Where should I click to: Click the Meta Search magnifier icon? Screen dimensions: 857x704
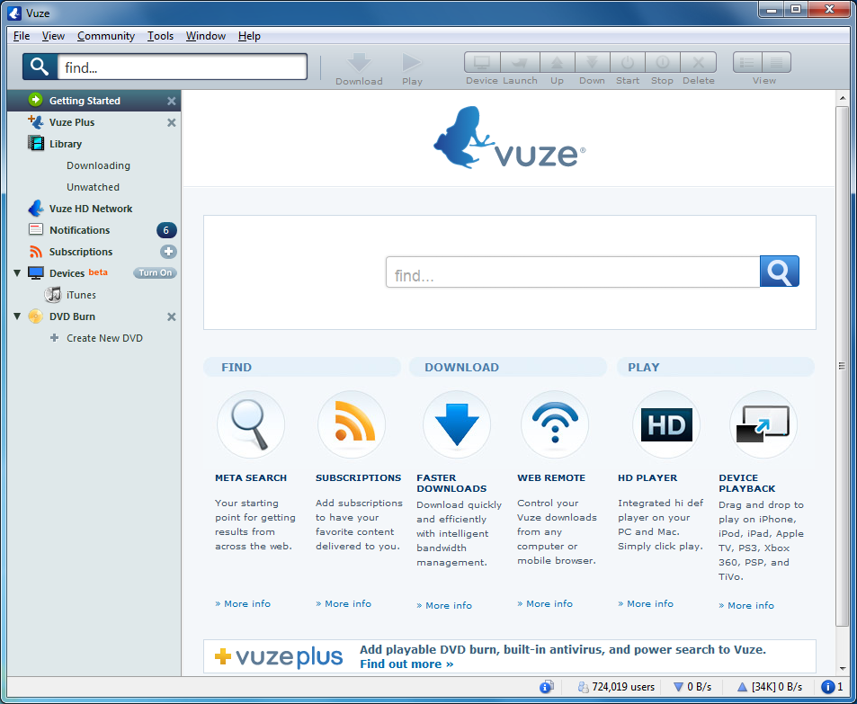[x=250, y=424]
